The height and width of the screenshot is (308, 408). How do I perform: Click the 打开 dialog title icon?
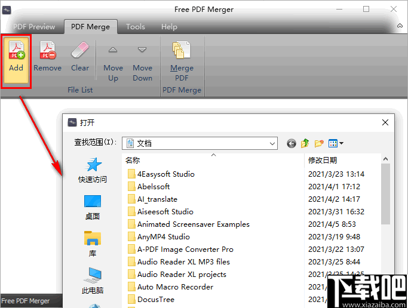point(72,122)
